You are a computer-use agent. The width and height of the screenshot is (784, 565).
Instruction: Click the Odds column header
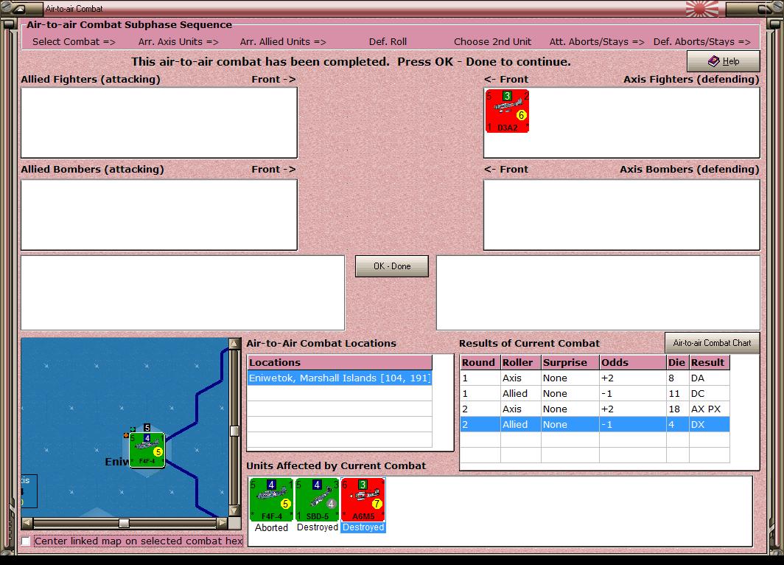[x=632, y=362]
